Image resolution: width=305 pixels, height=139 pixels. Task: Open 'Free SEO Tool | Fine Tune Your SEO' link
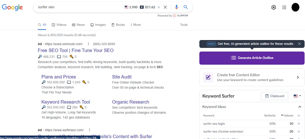(x=76, y=50)
